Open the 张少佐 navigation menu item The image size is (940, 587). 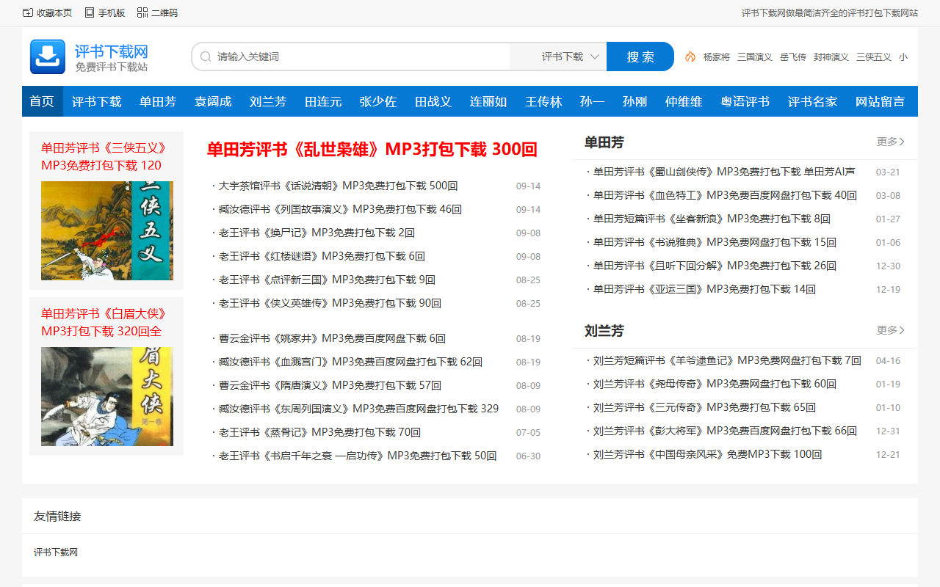(378, 101)
